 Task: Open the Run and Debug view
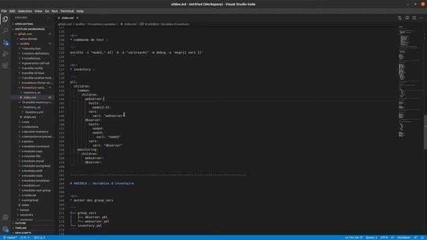tap(5, 54)
